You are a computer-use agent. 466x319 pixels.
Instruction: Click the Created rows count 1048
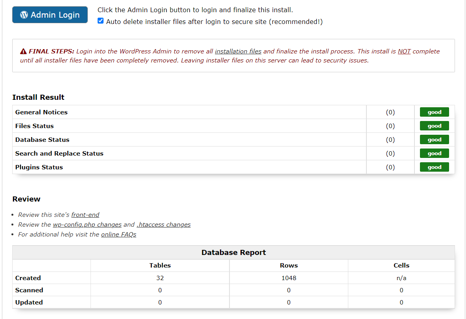click(289, 278)
